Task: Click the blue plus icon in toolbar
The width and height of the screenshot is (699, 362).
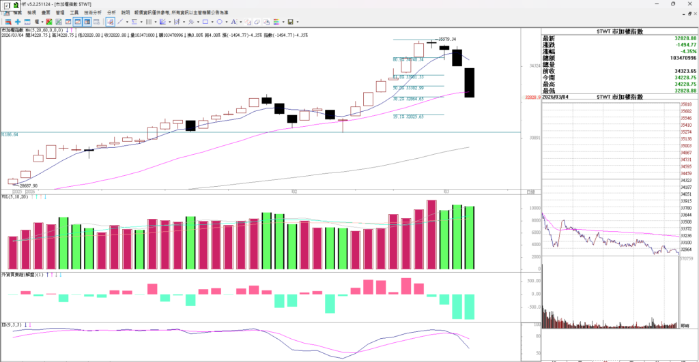Action: click(18, 22)
